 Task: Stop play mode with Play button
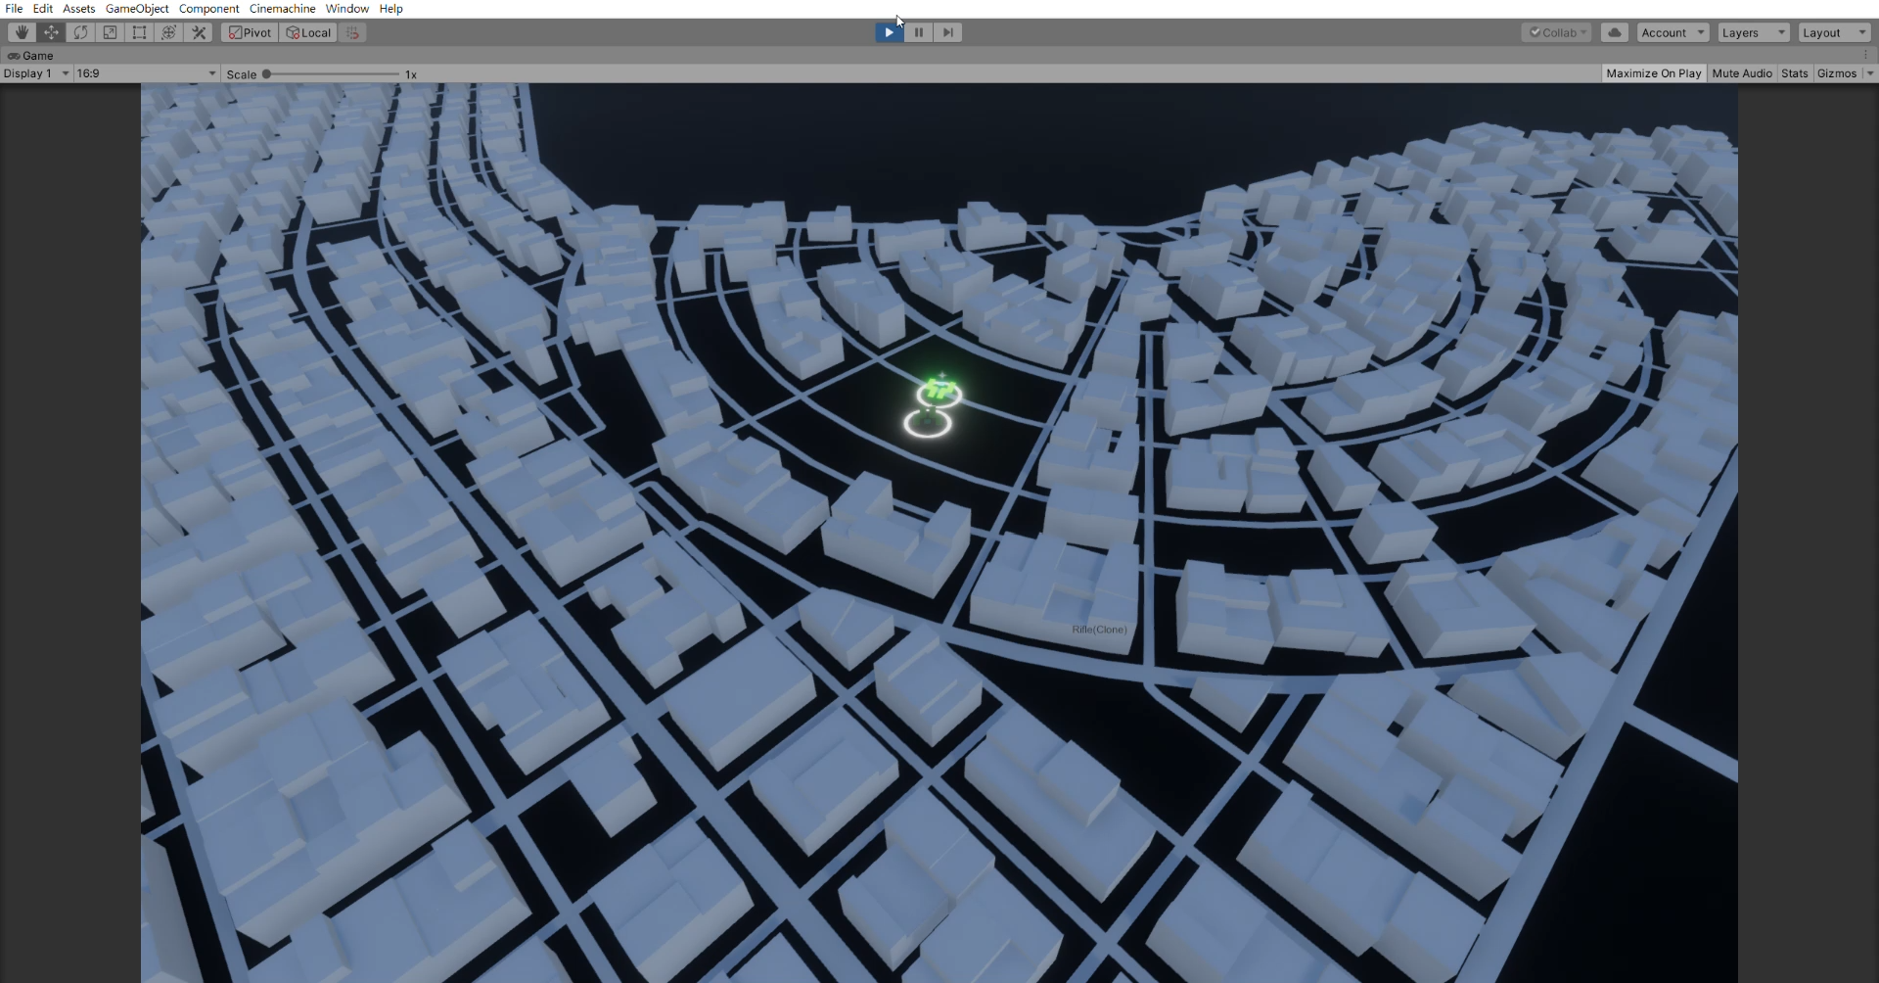coord(889,32)
